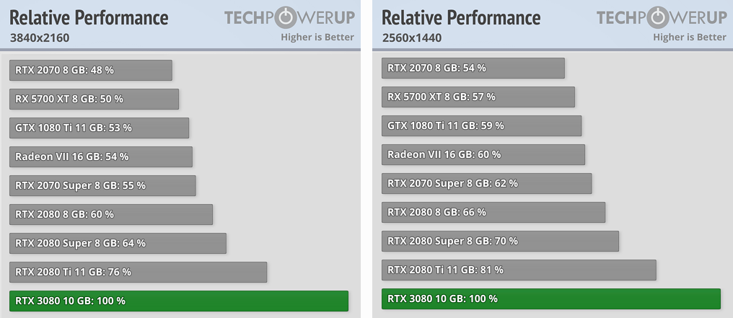This screenshot has width=733, height=318.
Task: Click the RX 5700 XT 50 % bar
Action: (x=95, y=99)
